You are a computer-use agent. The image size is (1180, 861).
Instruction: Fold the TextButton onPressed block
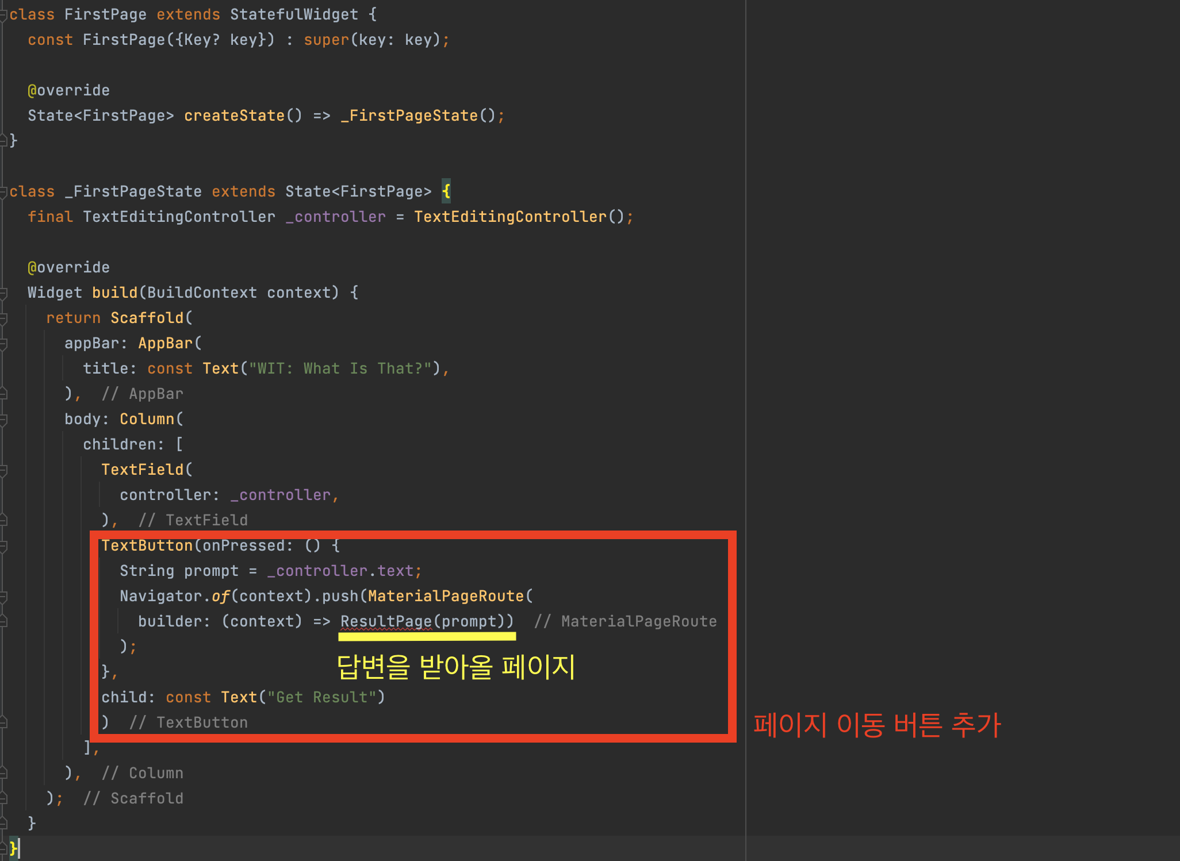pos(3,546)
